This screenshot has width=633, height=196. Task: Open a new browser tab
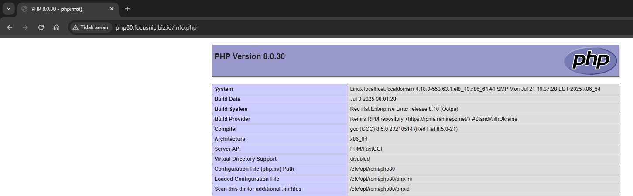[x=127, y=9]
